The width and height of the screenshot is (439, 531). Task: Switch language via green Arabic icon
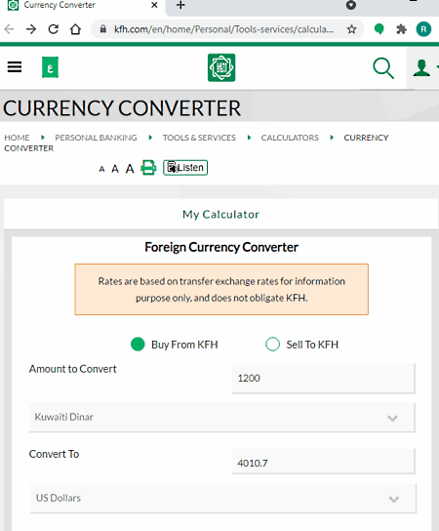(50, 67)
